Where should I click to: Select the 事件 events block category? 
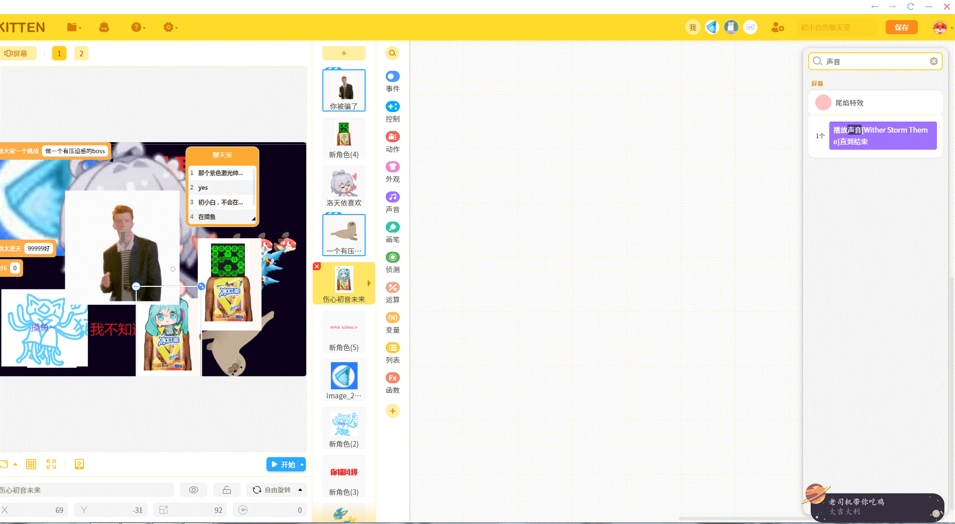(x=393, y=81)
